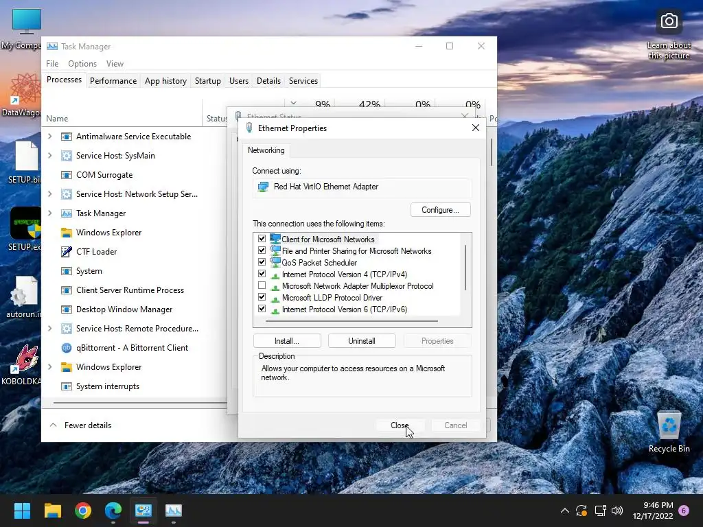Click the CTF Loader pen icon
Viewport: 703px width, 527px height.
click(x=67, y=252)
